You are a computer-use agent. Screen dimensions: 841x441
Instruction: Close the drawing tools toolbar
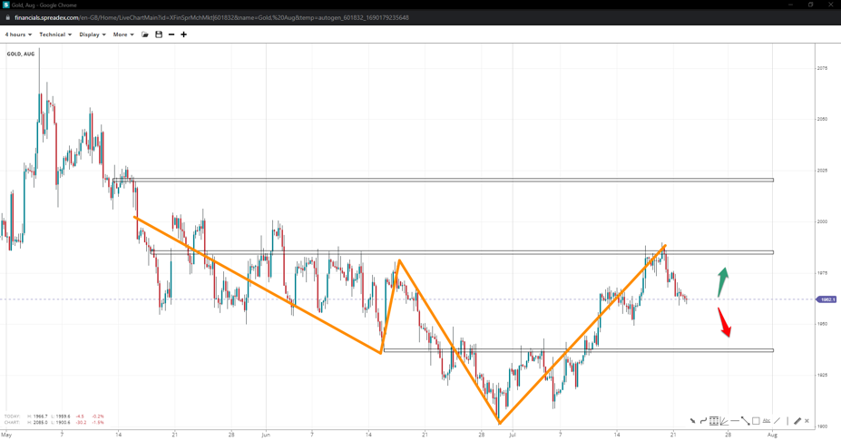pyautogui.click(x=807, y=421)
